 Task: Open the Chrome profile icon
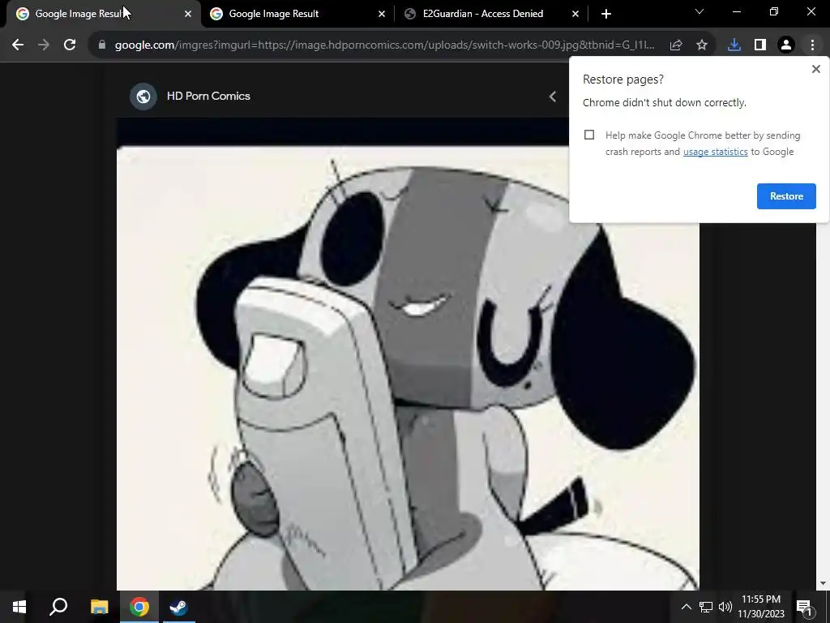point(786,45)
